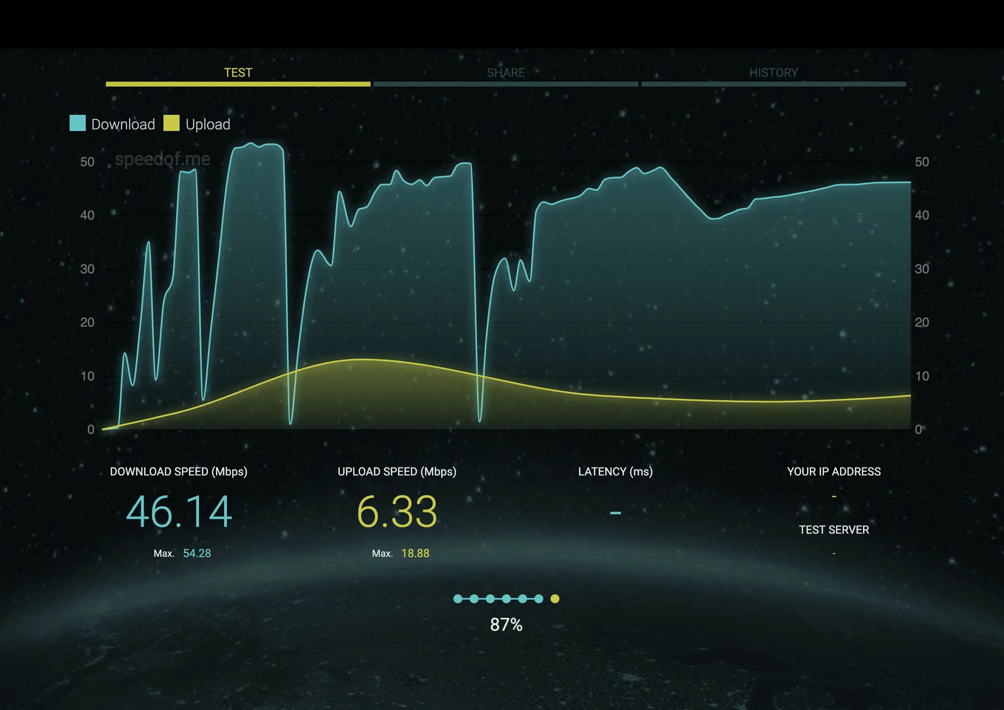
Task: Click the teal Download legend color square
Action: coord(77,123)
